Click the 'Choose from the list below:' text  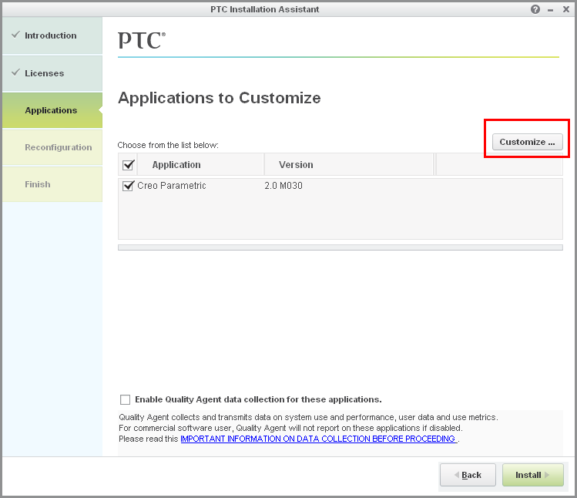(168, 145)
